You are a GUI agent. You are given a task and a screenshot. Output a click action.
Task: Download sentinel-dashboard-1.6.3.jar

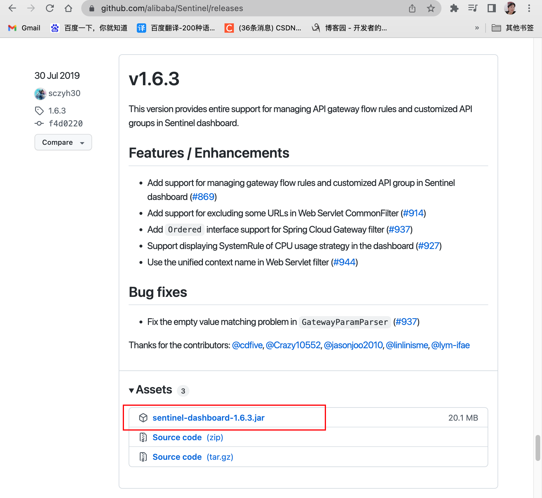(208, 418)
